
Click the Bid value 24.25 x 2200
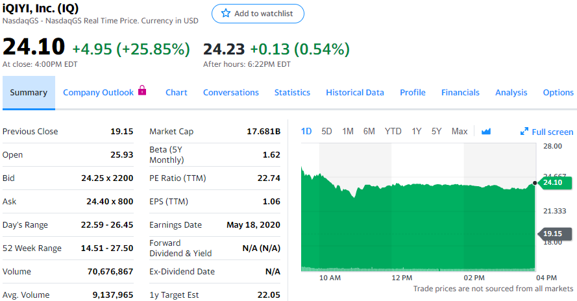tap(107, 178)
